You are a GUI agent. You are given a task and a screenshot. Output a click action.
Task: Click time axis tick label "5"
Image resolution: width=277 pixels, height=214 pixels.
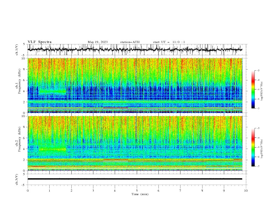coord(137,191)
